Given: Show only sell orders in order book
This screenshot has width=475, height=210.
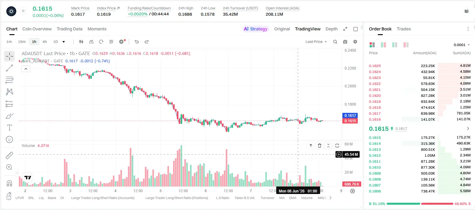Looking at the screenshot, I should click(406, 45).
